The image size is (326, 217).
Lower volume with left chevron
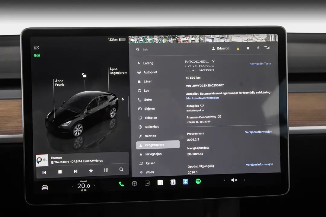[225, 180]
